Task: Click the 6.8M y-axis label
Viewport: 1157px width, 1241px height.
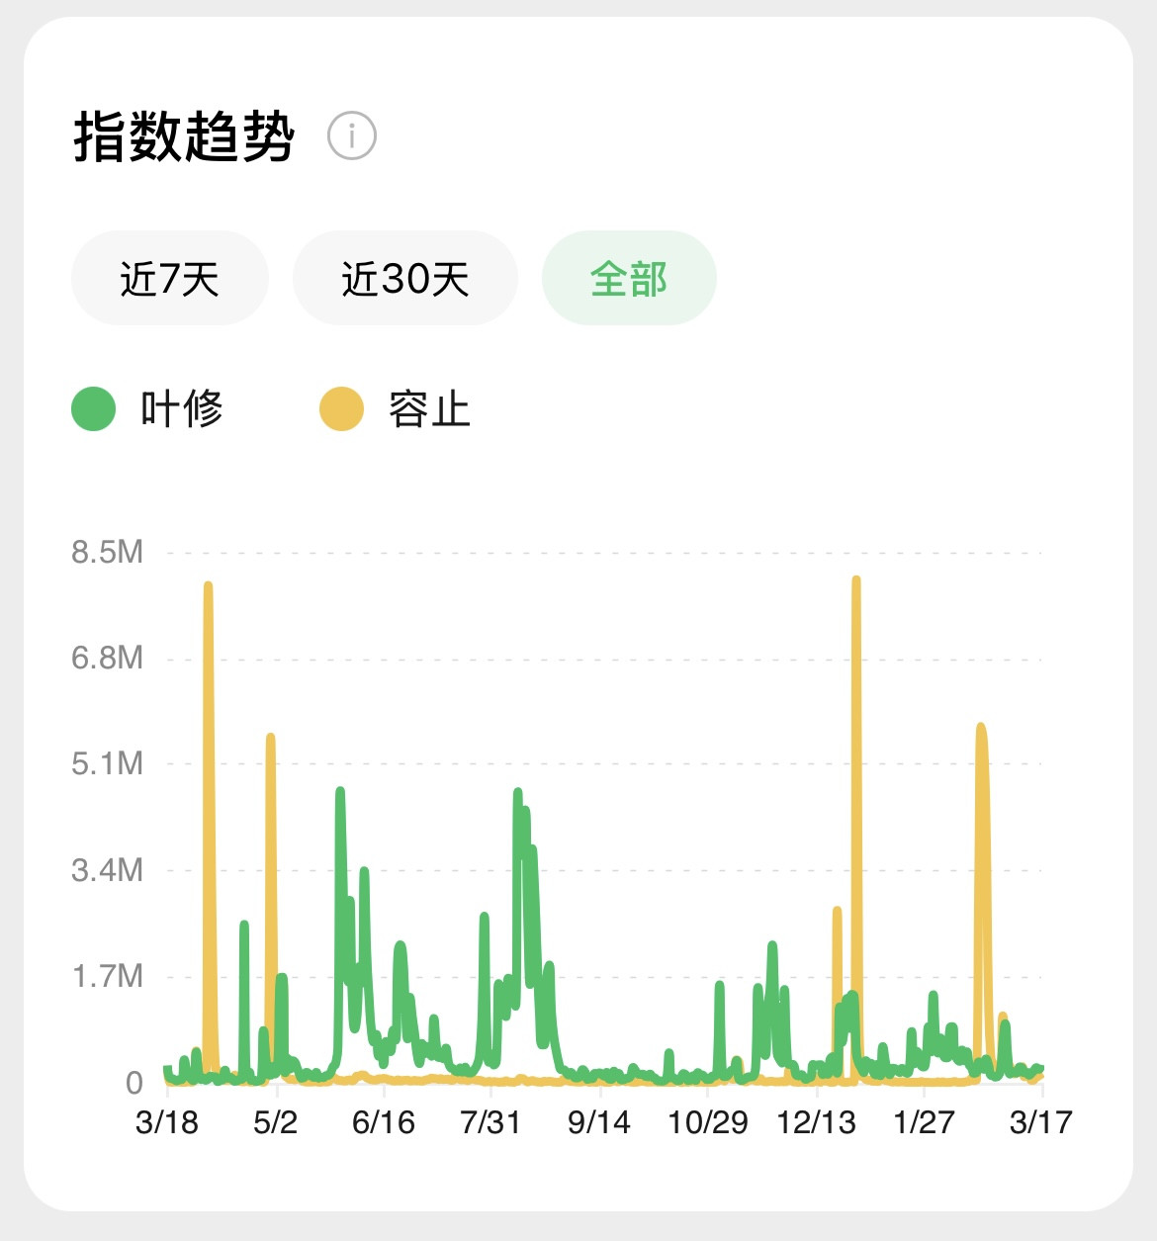Action: (x=107, y=658)
